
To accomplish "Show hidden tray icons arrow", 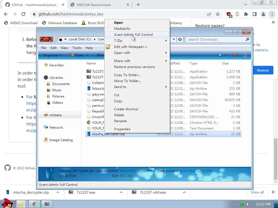I will click(235, 204).
